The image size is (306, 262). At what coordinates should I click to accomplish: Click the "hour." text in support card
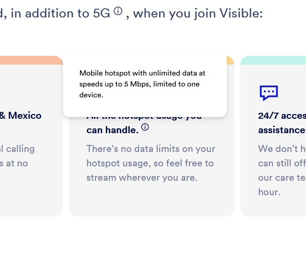(x=269, y=192)
